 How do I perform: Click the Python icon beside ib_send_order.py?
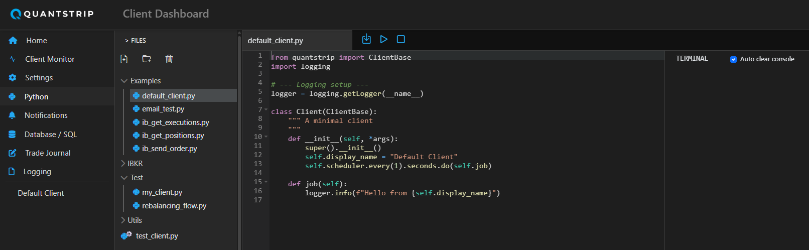point(136,149)
